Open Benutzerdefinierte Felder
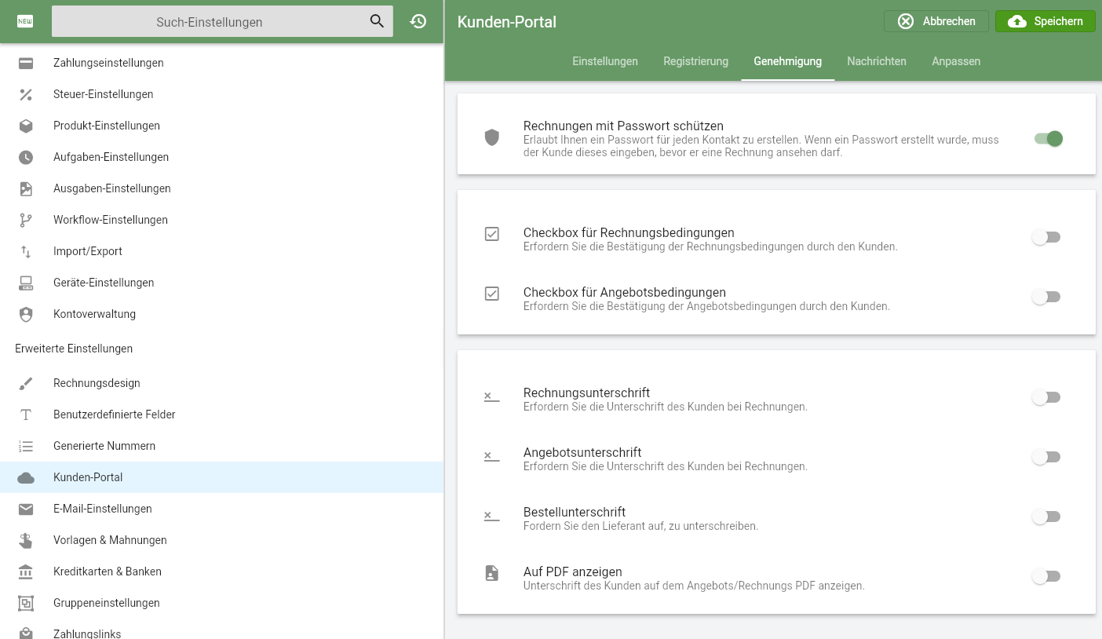This screenshot has width=1102, height=639. [221, 414]
